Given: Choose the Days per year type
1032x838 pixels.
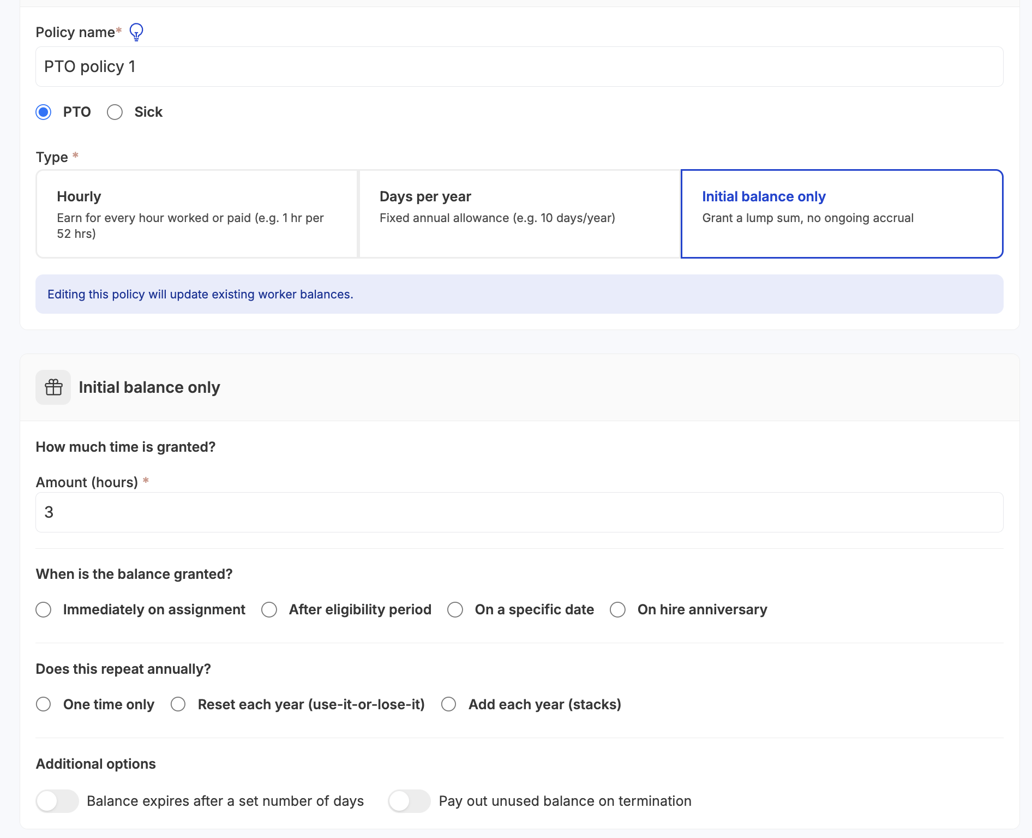Looking at the screenshot, I should pos(518,213).
